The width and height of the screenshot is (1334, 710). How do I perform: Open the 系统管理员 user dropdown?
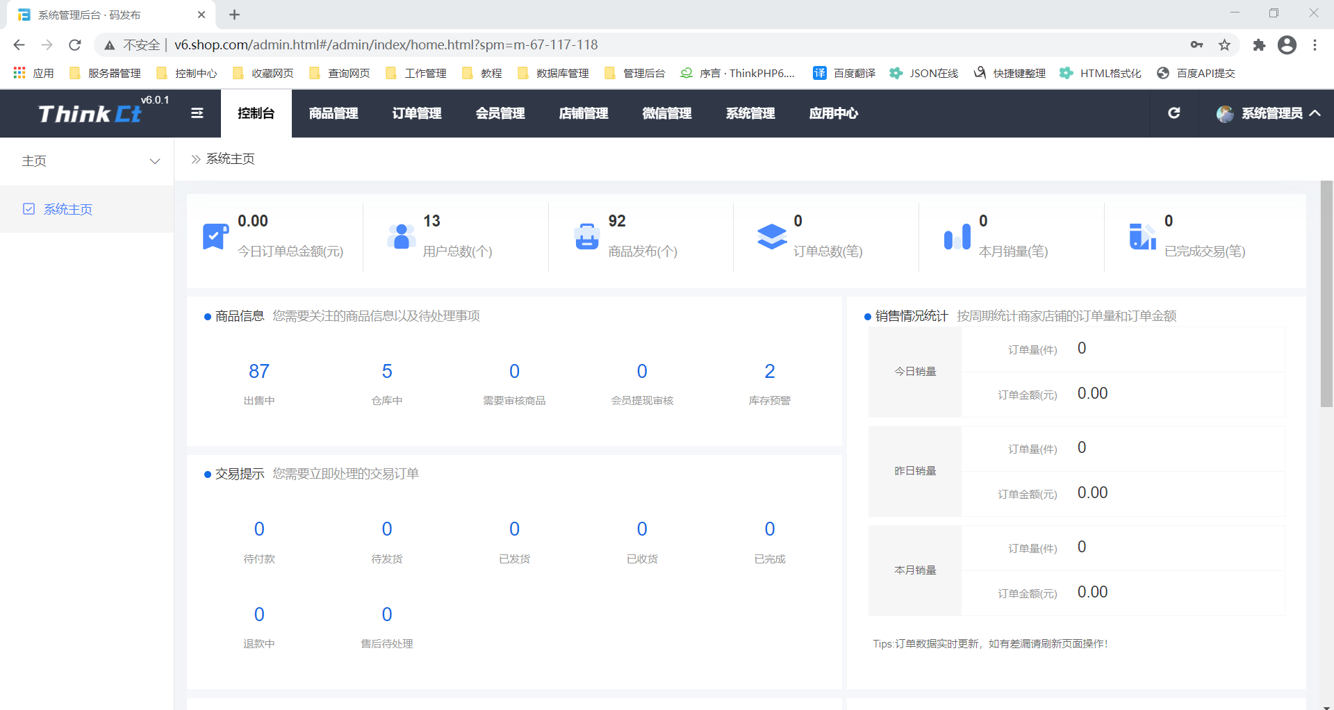[x=1268, y=113]
